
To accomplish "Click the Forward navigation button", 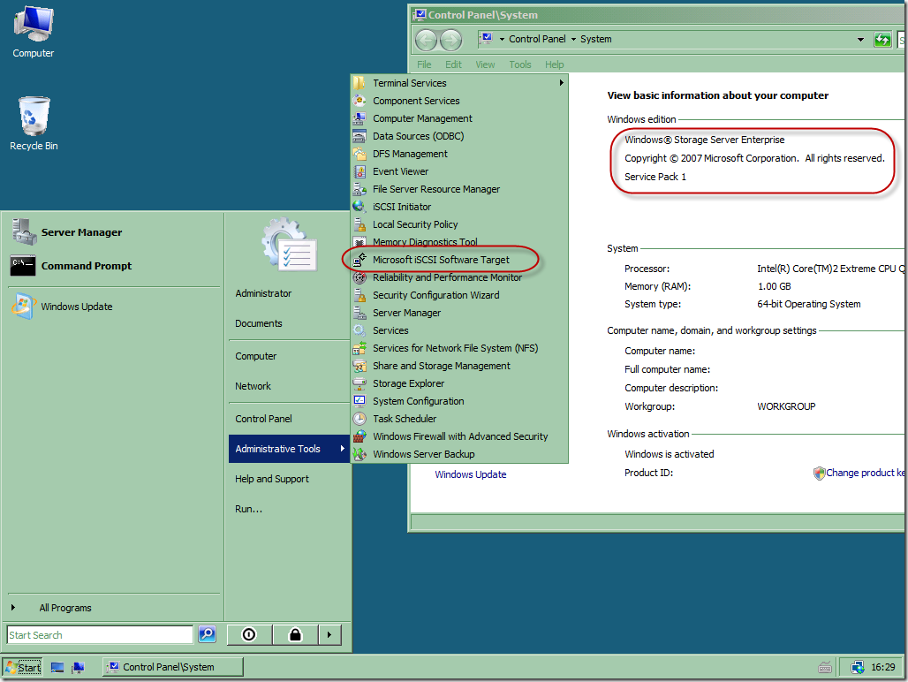I will click(450, 40).
